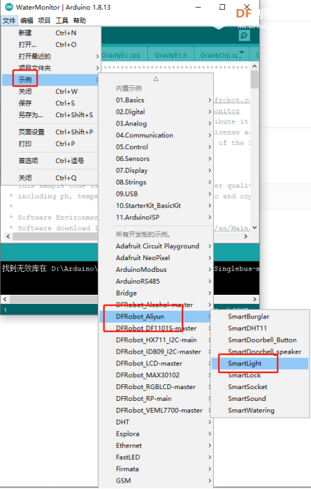Open FastLED library examples
Viewport: 311px width, 489px height.
[x=156, y=457]
